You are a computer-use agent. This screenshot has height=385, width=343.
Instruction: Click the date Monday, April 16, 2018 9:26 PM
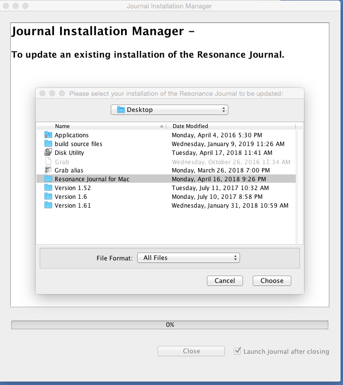tap(219, 179)
